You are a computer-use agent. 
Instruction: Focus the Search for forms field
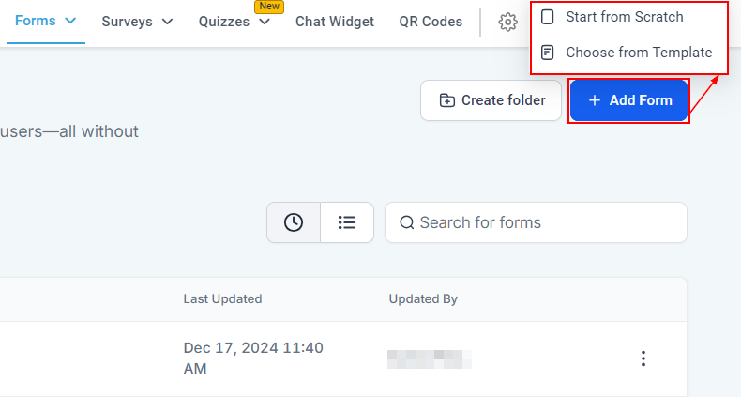pyautogui.click(x=549, y=222)
